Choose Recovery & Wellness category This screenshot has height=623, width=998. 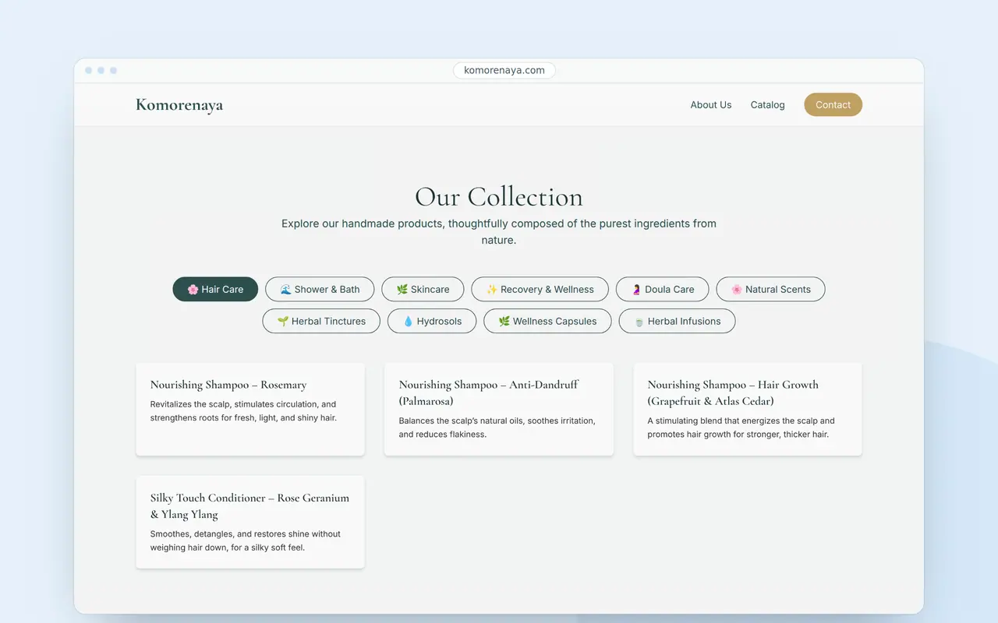pos(540,289)
